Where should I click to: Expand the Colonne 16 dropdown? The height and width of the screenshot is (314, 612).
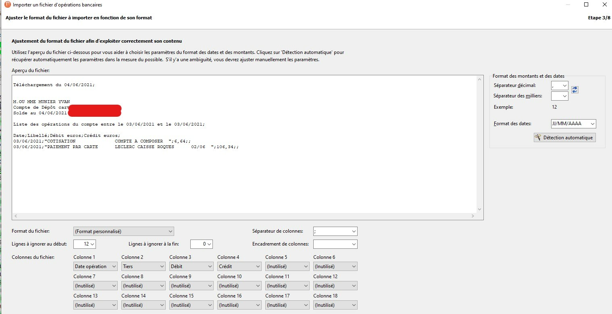pos(239,305)
